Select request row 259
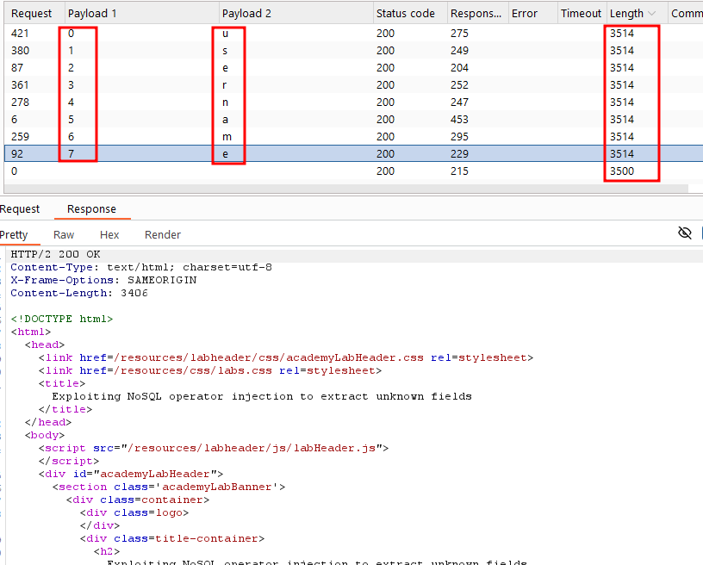Screen dimensions: 703x565 pyautogui.click(x=353, y=137)
